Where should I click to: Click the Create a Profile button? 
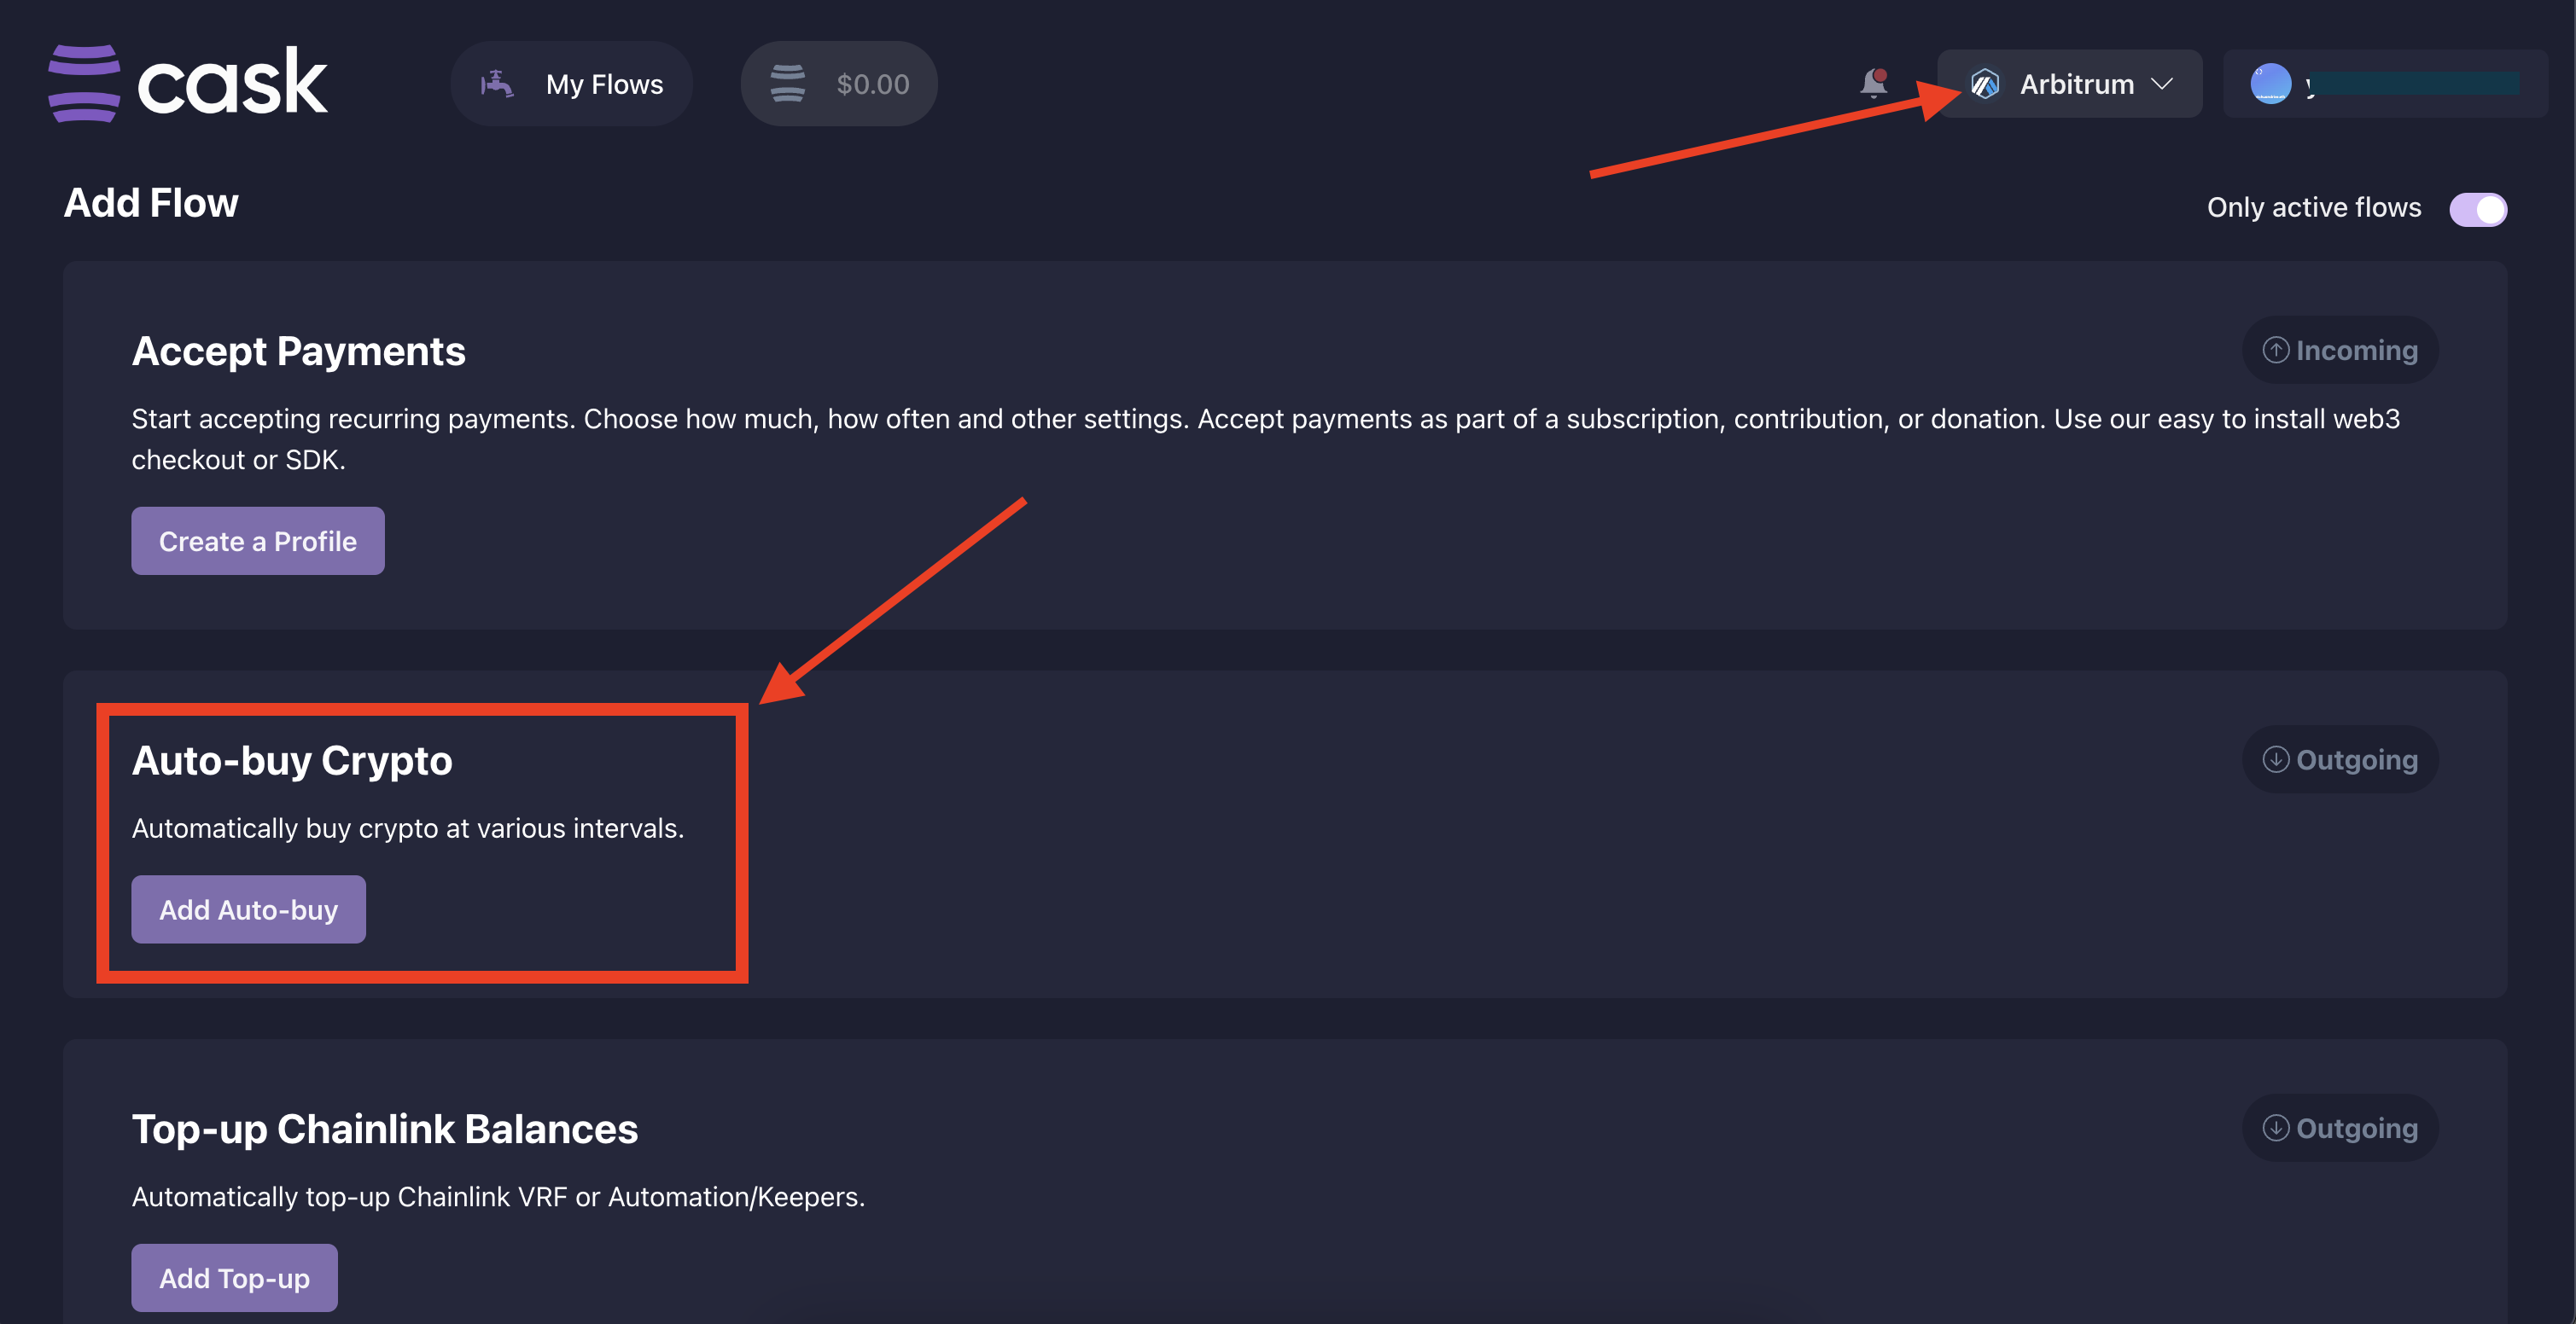coord(258,541)
